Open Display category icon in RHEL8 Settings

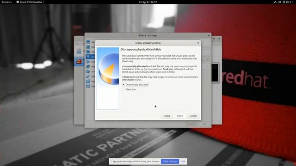pyautogui.click(x=88, y=52)
